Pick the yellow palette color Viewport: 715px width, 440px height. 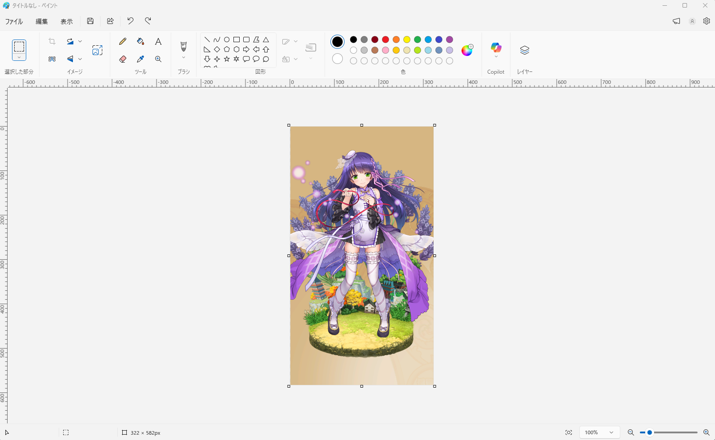click(x=407, y=40)
